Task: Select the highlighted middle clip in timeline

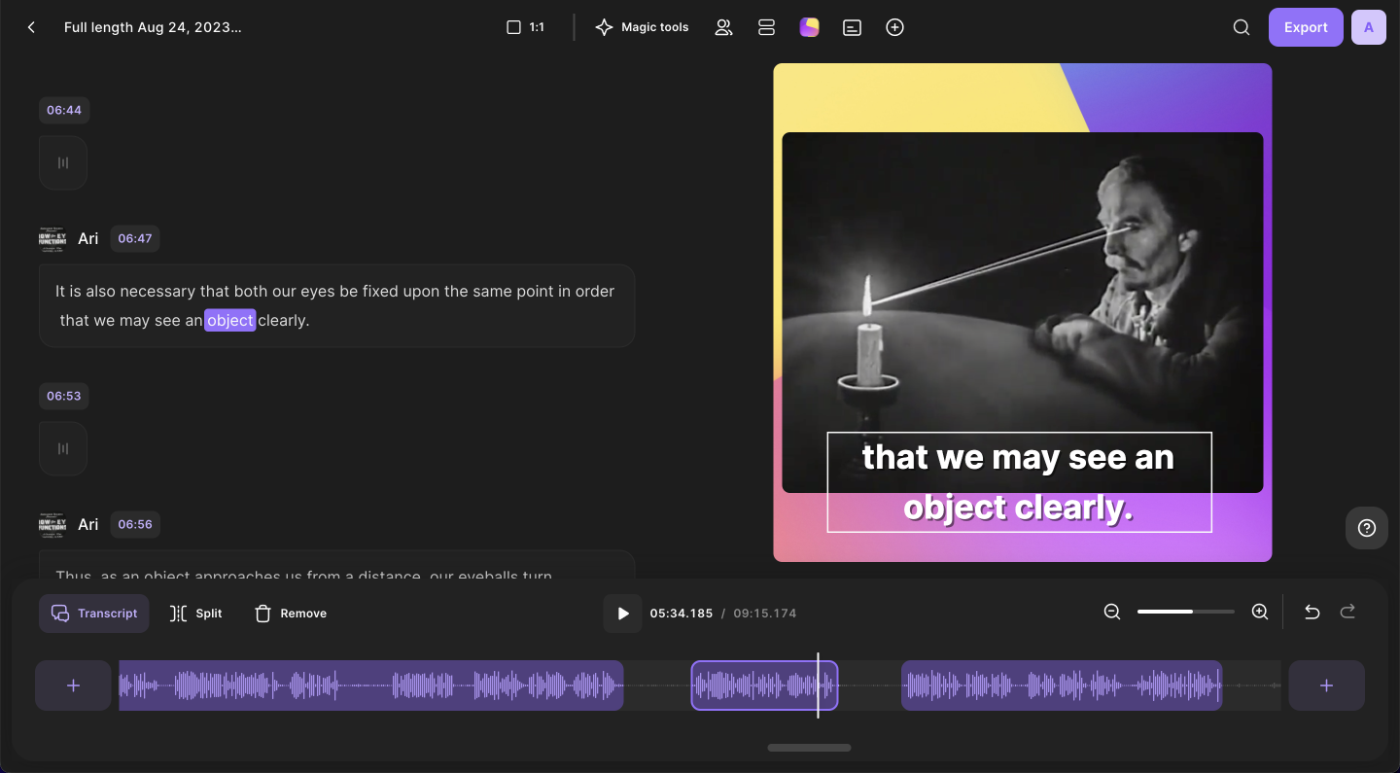Action: tap(764, 685)
